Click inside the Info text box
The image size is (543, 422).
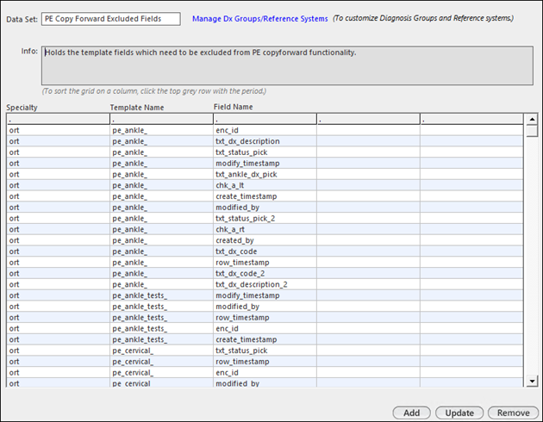(287, 65)
